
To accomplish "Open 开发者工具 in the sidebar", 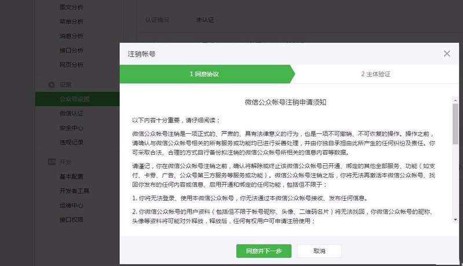I will pyautogui.click(x=75, y=191).
